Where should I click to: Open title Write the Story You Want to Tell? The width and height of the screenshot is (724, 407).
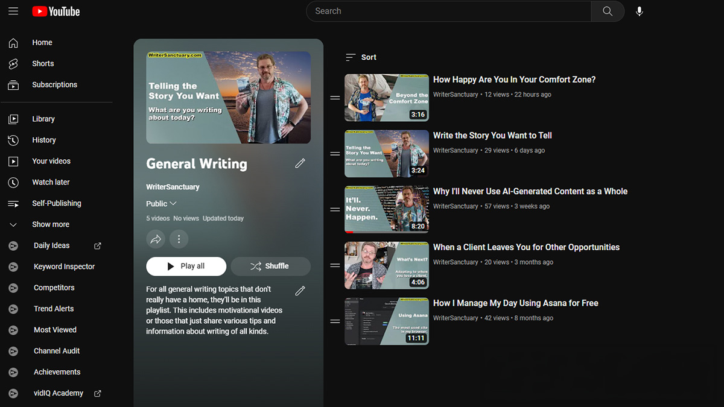pyautogui.click(x=492, y=136)
